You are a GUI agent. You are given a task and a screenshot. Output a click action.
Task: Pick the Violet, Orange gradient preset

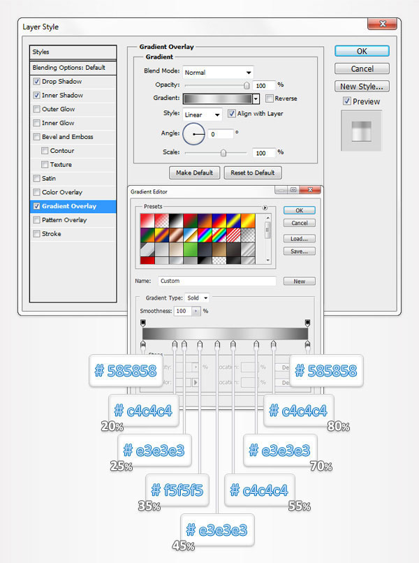(x=205, y=221)
